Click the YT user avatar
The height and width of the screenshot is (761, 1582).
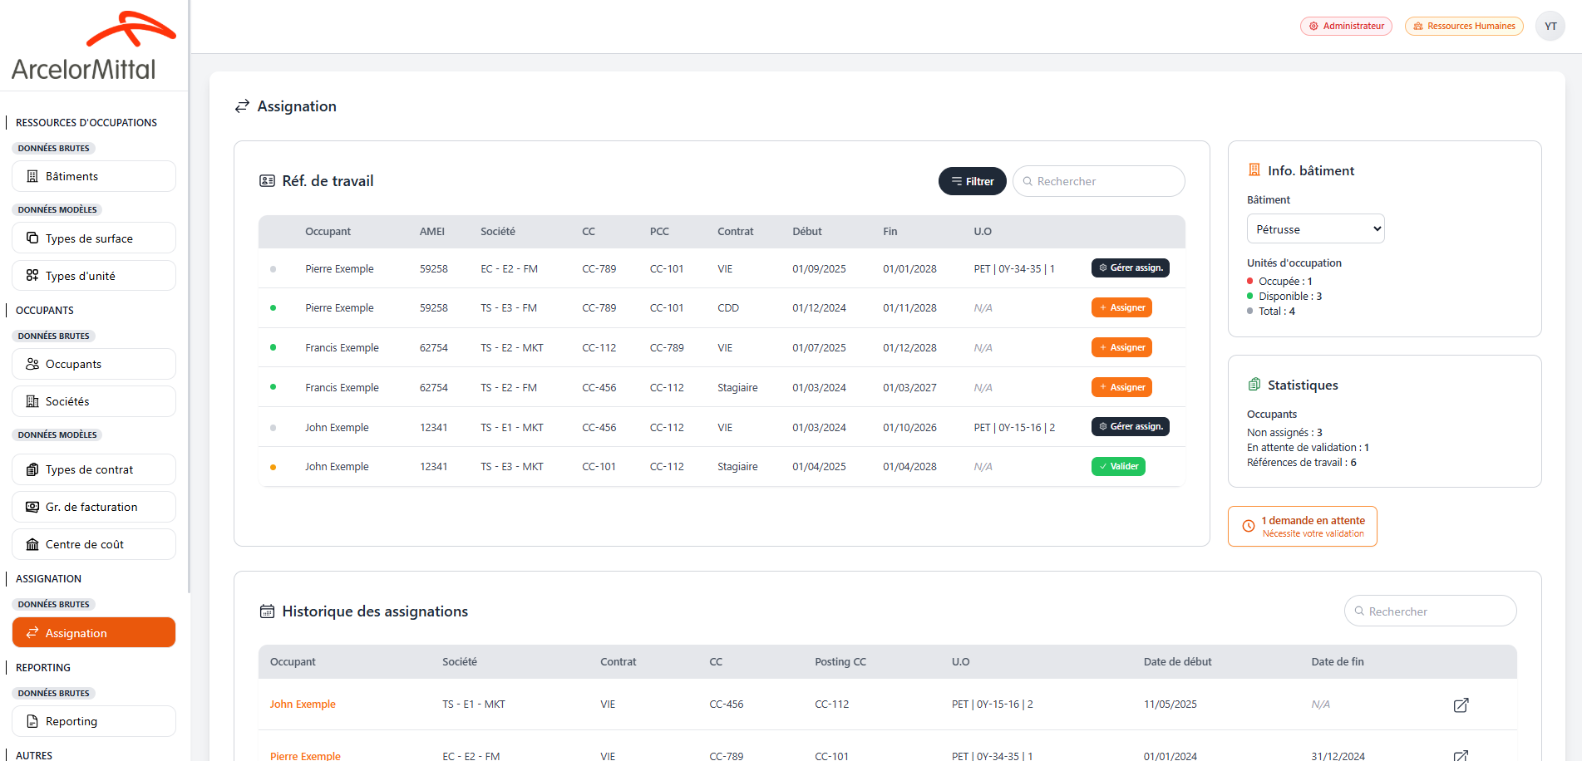(1550, 27)
